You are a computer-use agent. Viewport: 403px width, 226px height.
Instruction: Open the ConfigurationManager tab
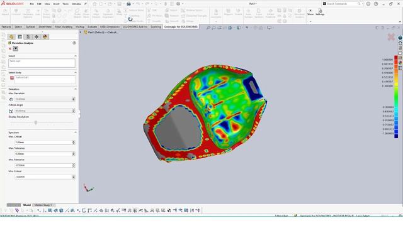click(28, 37)
